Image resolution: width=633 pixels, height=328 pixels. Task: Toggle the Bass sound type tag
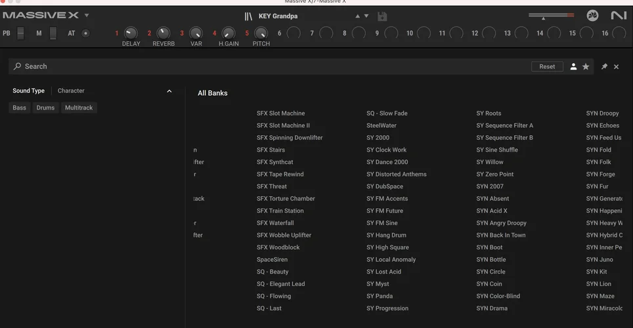pos(20,108)
